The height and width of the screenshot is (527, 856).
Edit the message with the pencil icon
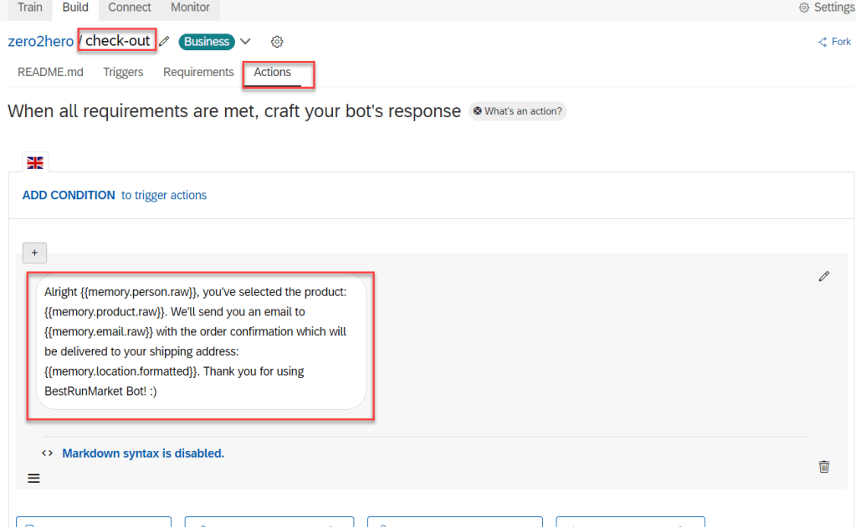(824, 276)
